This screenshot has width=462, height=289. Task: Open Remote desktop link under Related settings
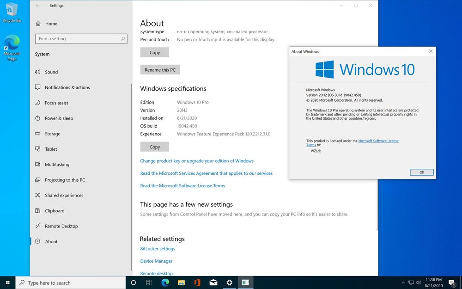157,273
